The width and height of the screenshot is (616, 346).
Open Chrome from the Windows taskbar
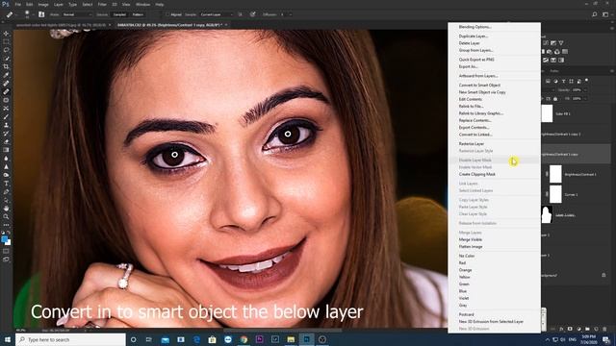point(244,339)
